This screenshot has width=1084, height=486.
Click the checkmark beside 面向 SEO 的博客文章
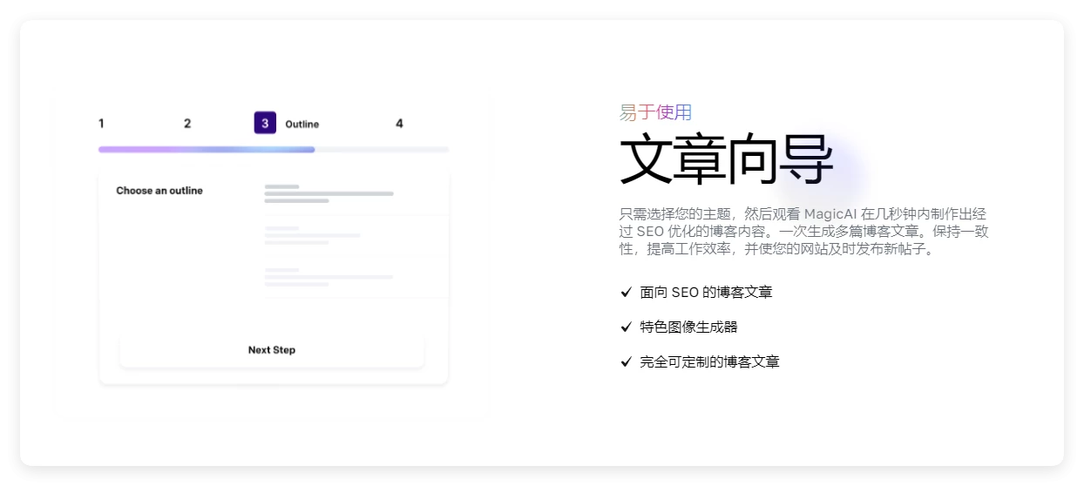(x=625, y=293)
